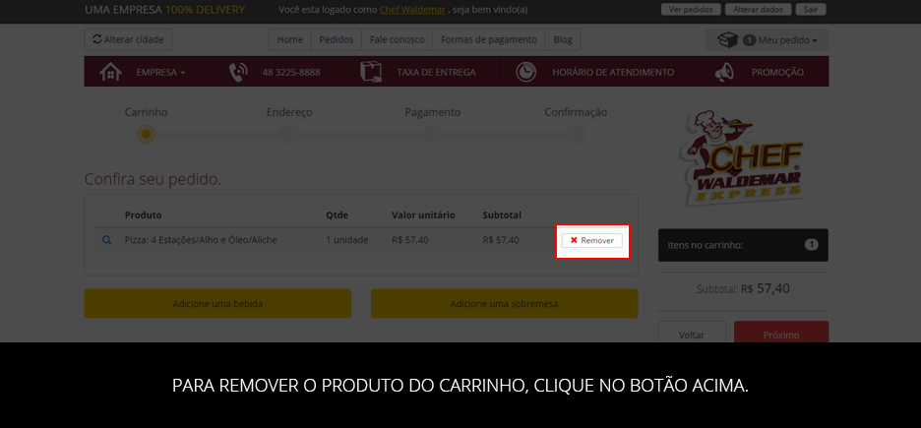
Task: Remove the pizza from the cart
Action: [592, 240]
